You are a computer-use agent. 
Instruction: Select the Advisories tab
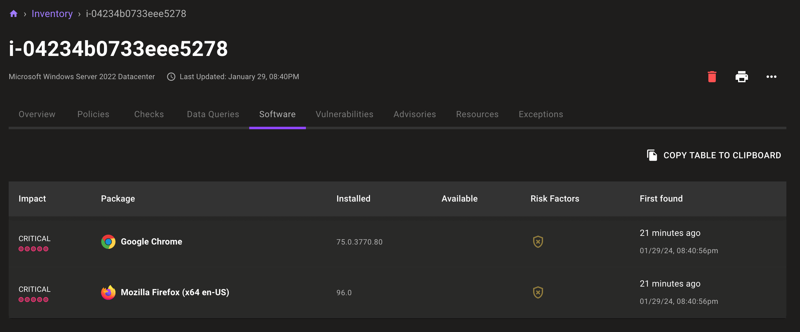415,114
